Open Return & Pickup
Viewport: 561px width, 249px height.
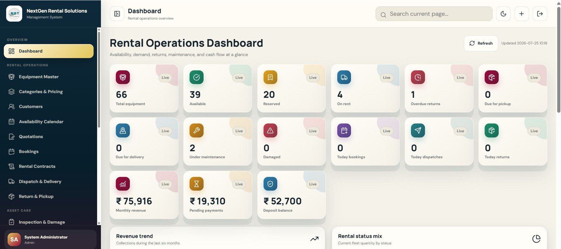pos(49,197)
